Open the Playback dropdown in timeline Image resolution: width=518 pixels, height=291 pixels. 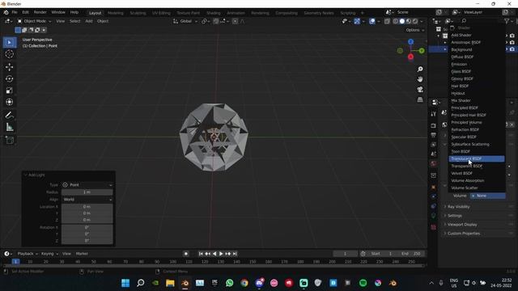[28, 254]
